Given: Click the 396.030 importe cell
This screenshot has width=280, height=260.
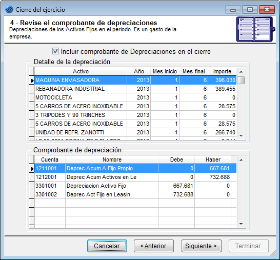Looking at the screenshot, I should [222, 80].
